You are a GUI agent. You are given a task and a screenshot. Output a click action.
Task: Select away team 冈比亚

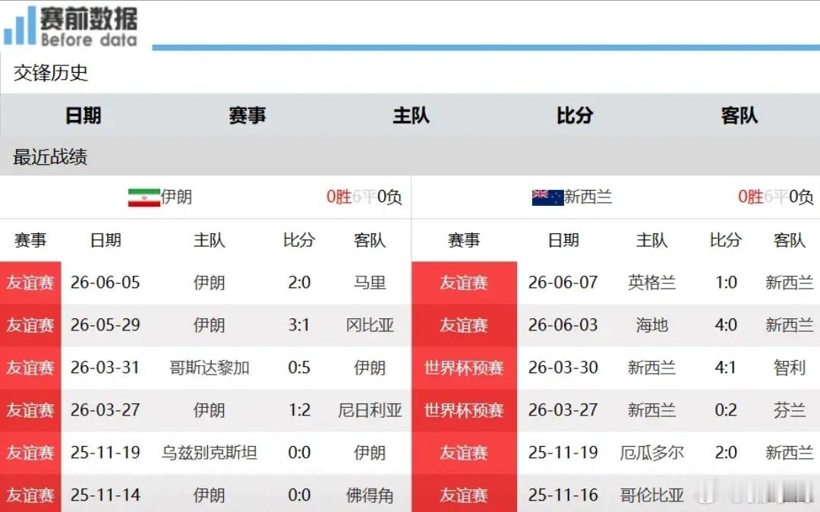(370, 325)
